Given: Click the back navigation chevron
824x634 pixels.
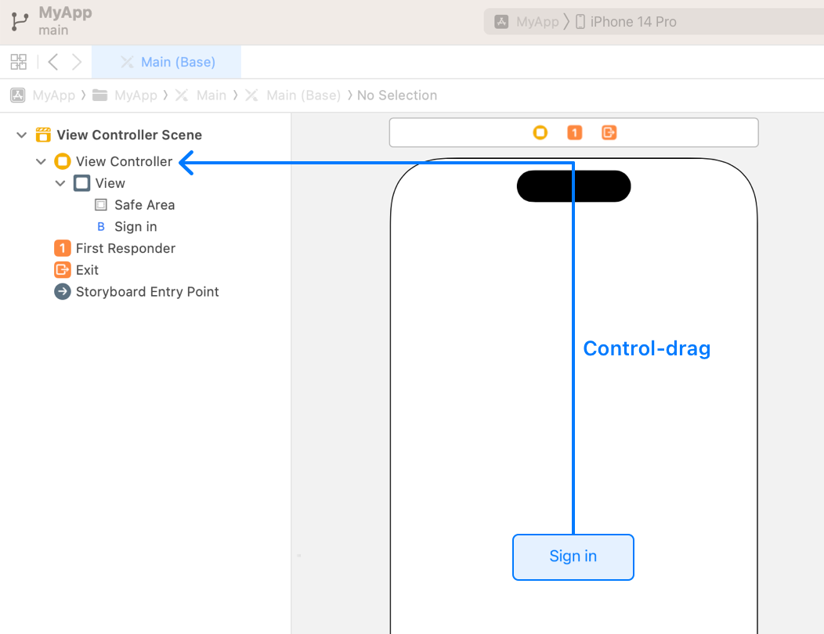Looking at the screenshot, I should coord(52,61).
